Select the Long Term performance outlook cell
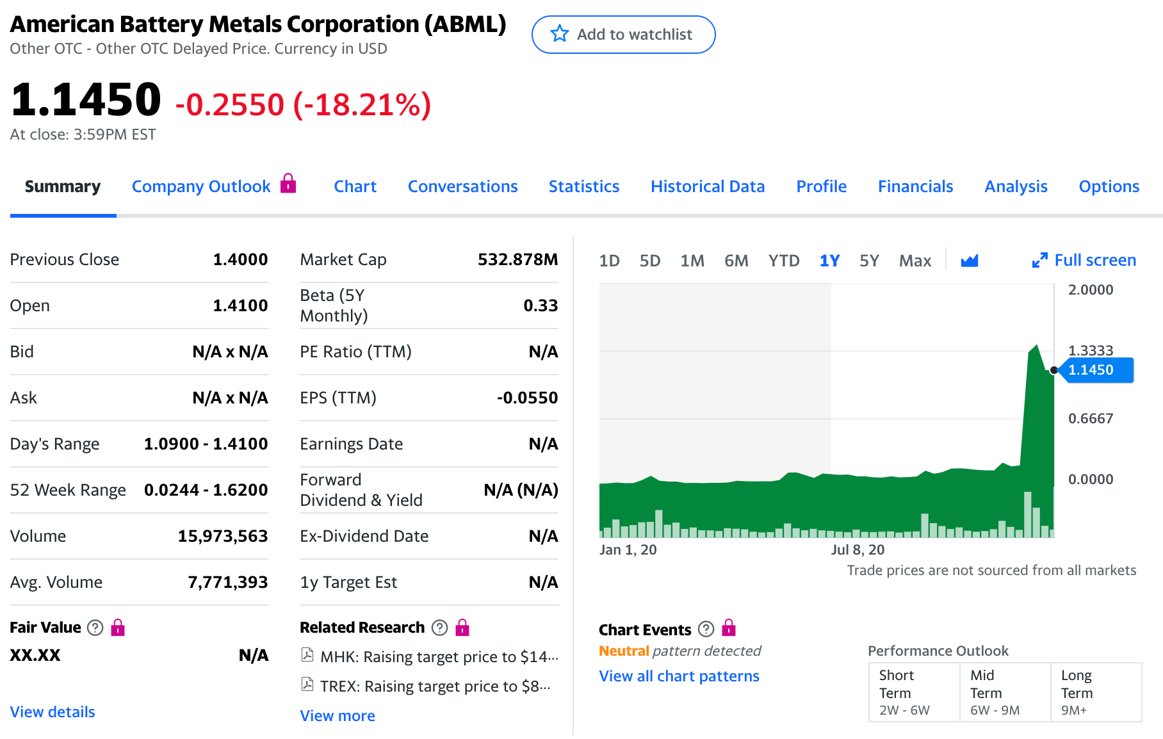 coord(1096,692)
